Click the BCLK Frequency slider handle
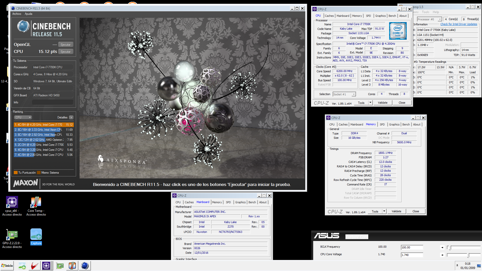Image resolution: width=482 pixels, height=271 pixels. tap(450, 248)
